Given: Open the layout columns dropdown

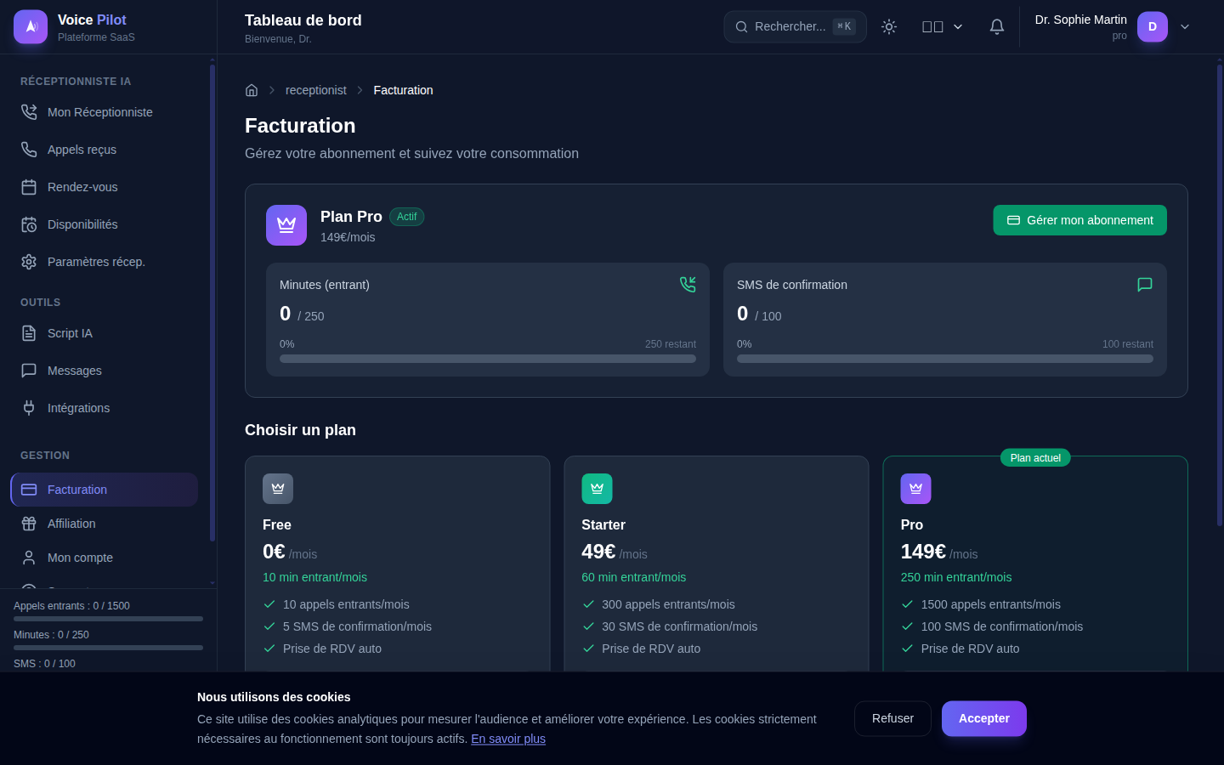Looking at the screenshot, I should 942,26.
